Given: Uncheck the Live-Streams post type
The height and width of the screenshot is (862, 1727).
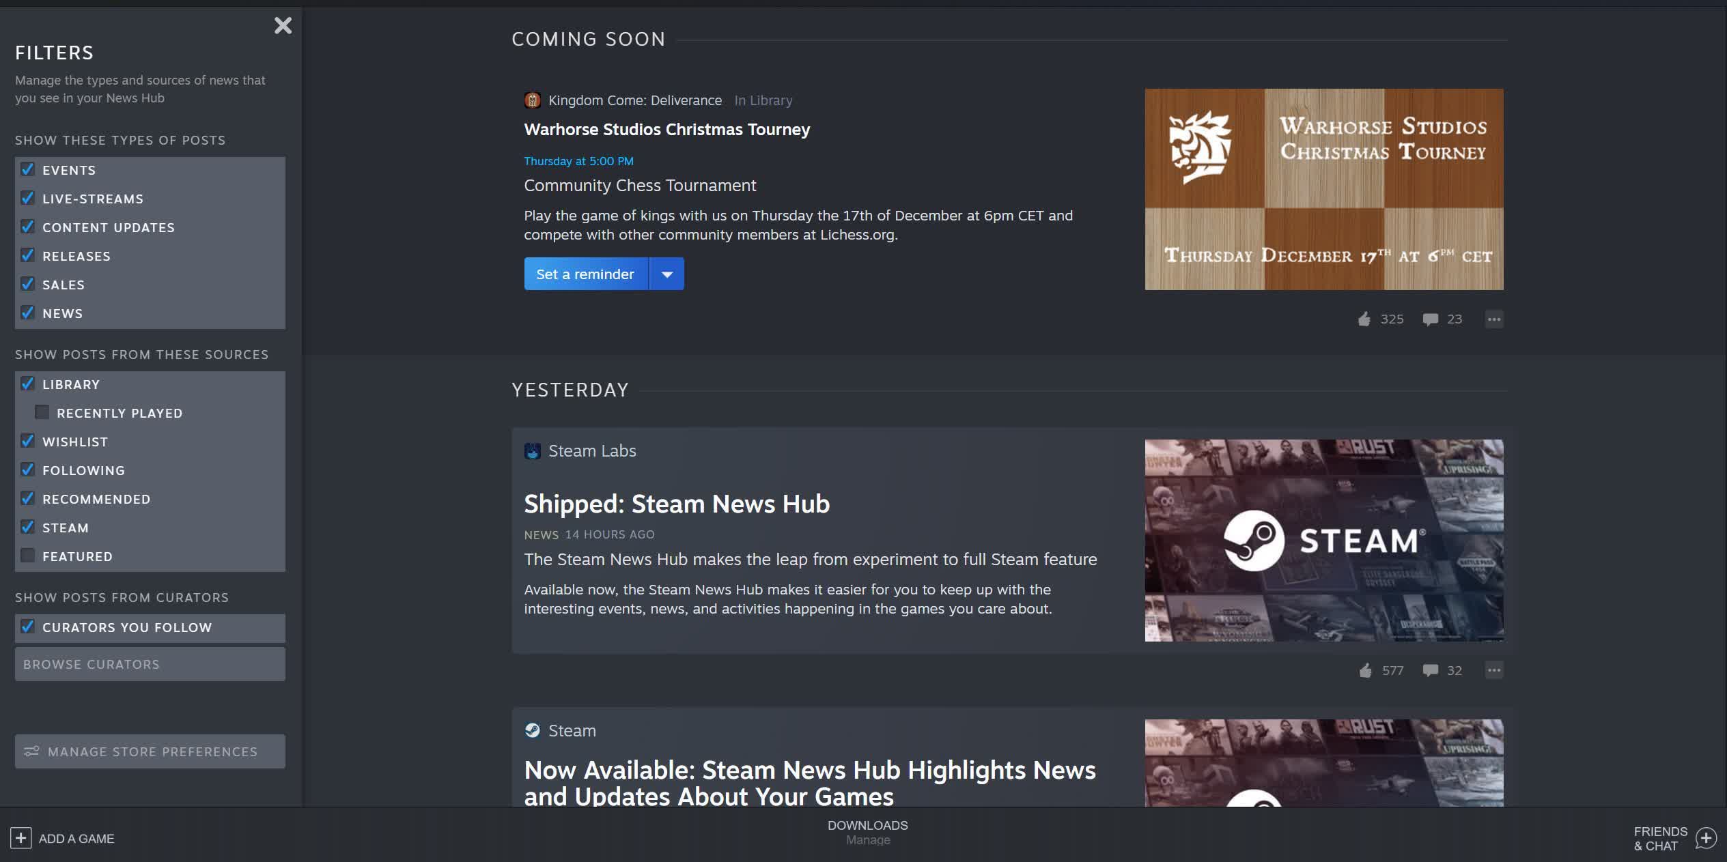Looking at the screenshot, I should (x=28, y=199).
